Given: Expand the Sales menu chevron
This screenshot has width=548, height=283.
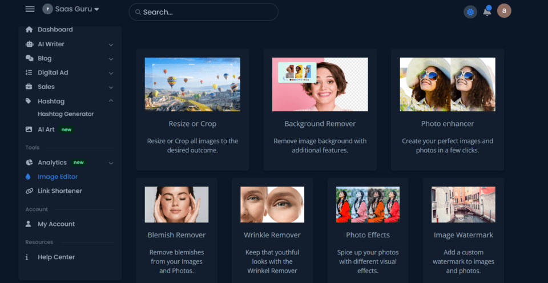Looking at the screenshot, I should click(x=111, y=87).
